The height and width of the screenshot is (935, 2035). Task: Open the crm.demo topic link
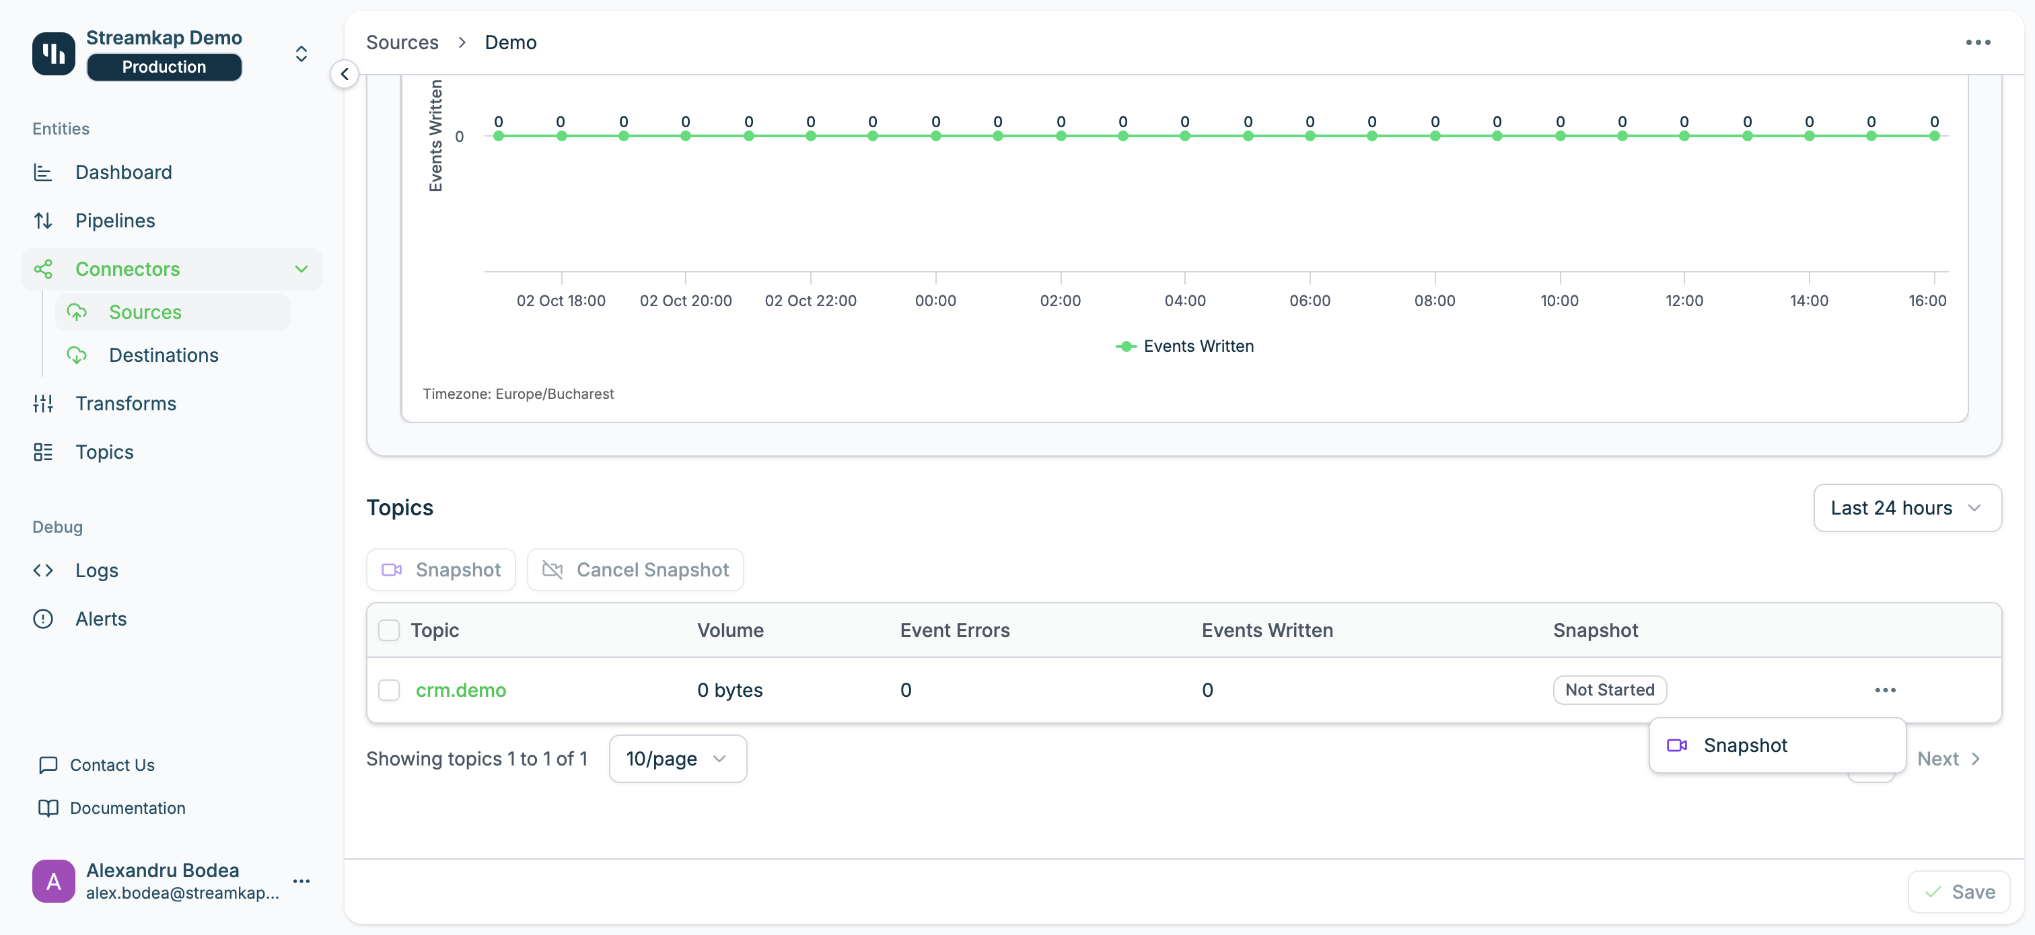(x=460, y=690)
